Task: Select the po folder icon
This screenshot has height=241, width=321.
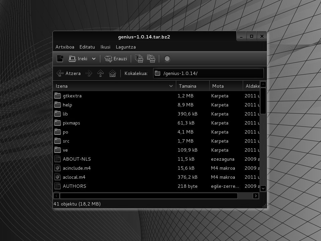Action: [58, 132]
